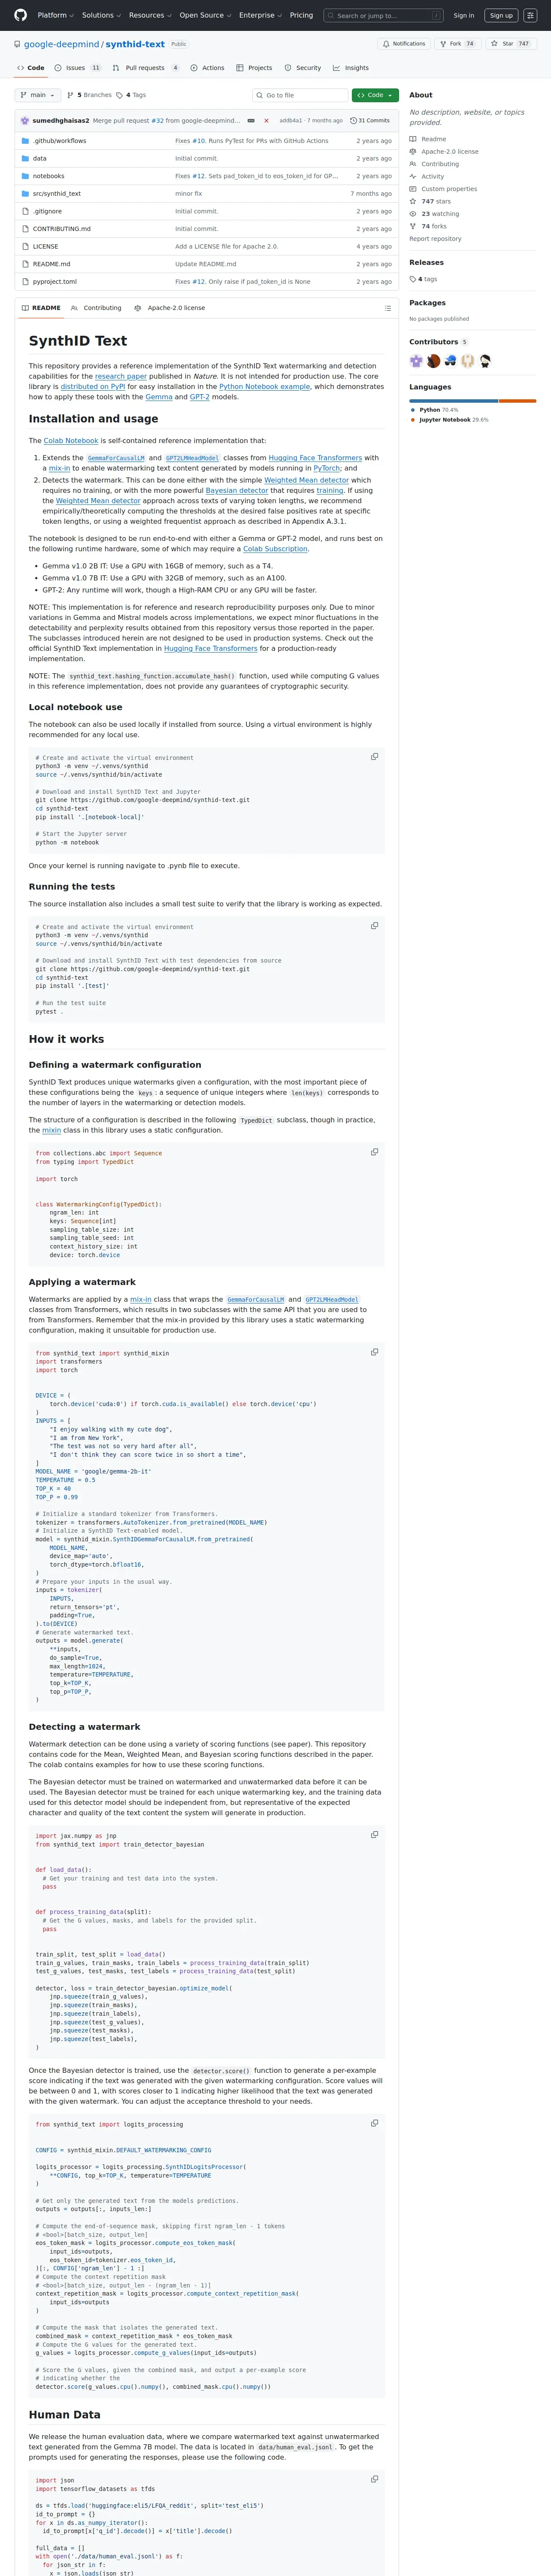
Task: Copy the Human Data code block
Action: pyautogui.click(x=375, y=2479)
